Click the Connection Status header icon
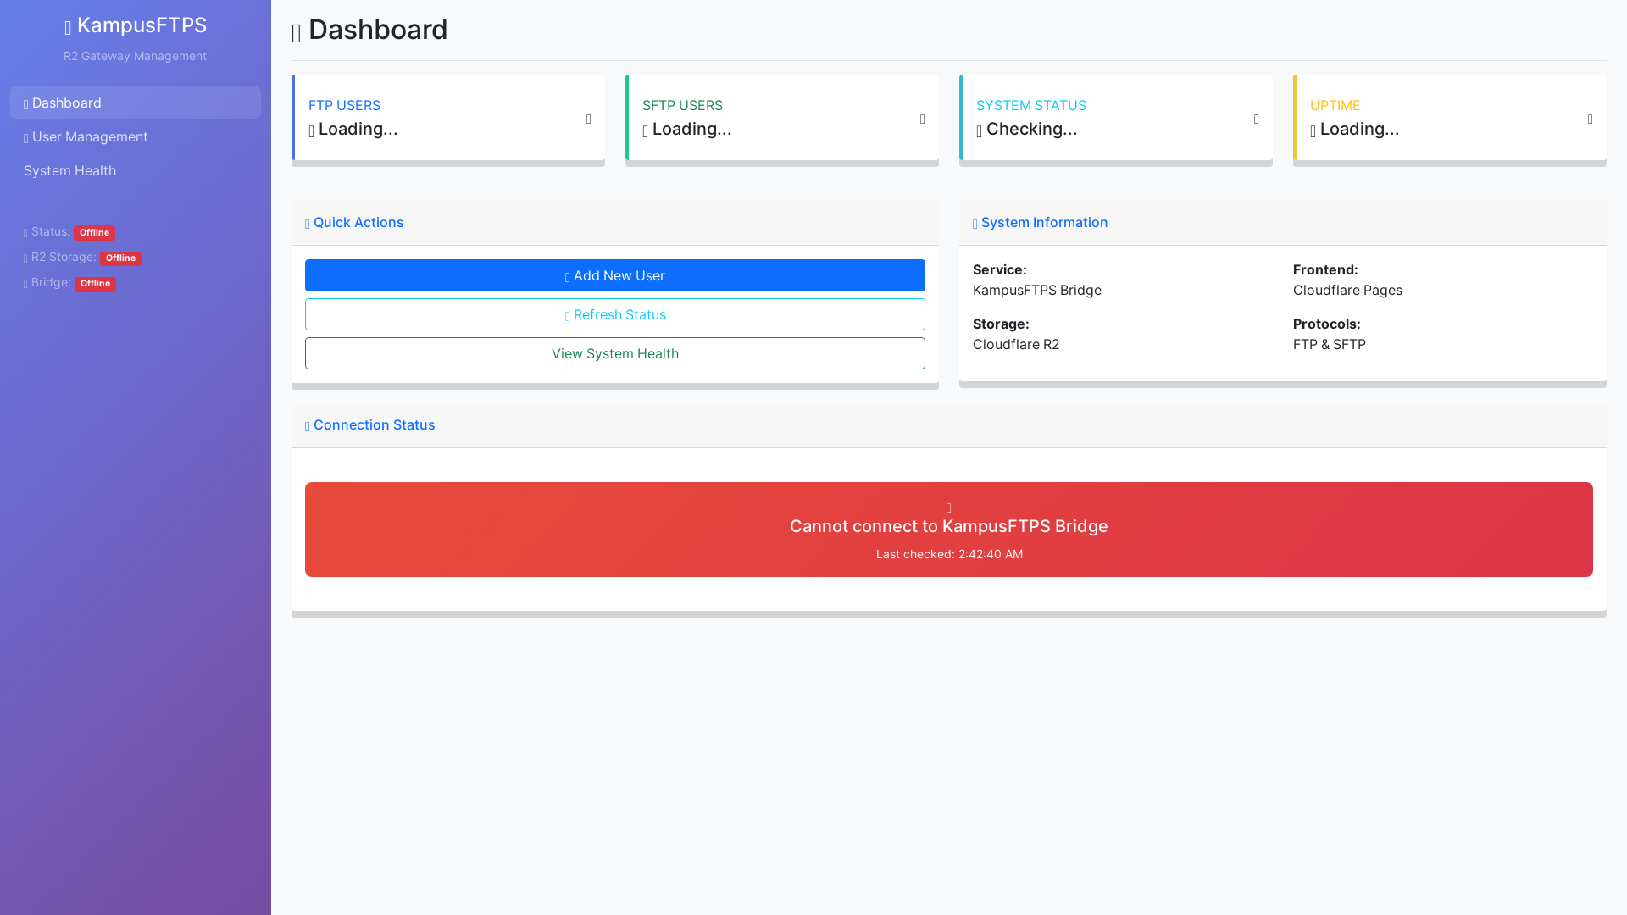Screen dimensions: 1627x915 click(308, 427)
